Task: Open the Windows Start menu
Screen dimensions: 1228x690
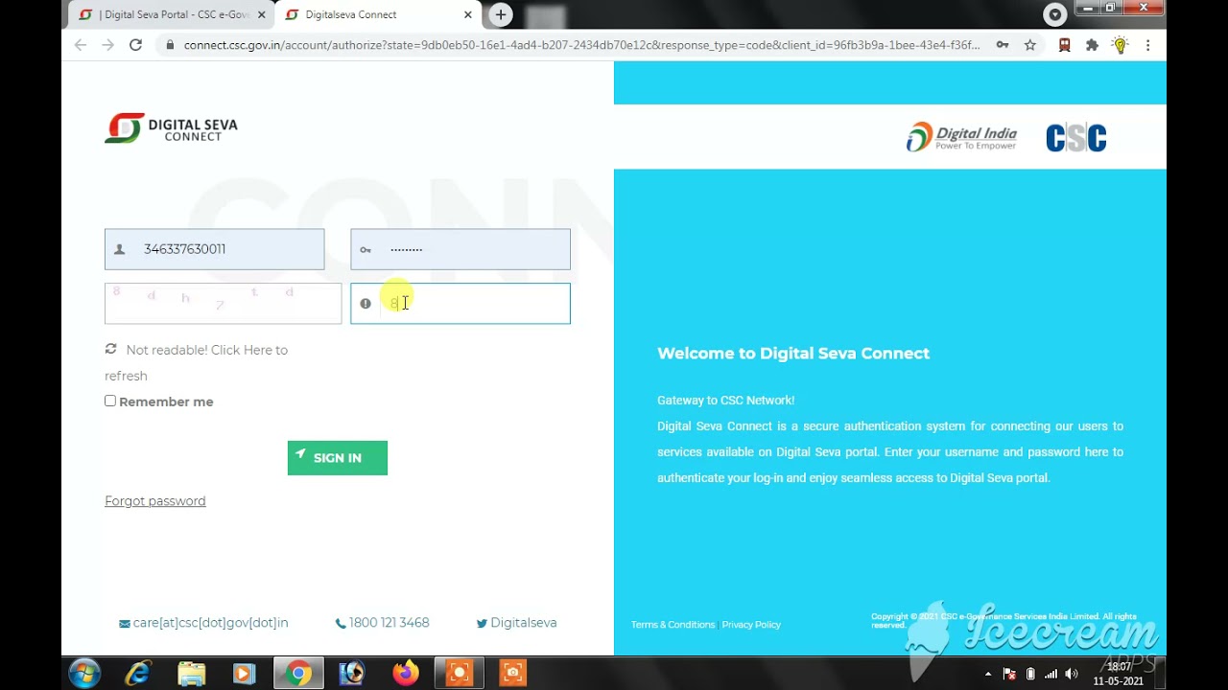Action: click(x=84, y=673)
